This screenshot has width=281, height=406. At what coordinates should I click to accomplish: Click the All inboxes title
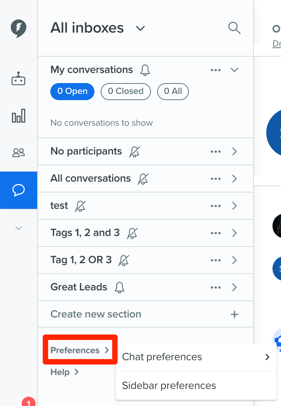(x=87, y=28)
